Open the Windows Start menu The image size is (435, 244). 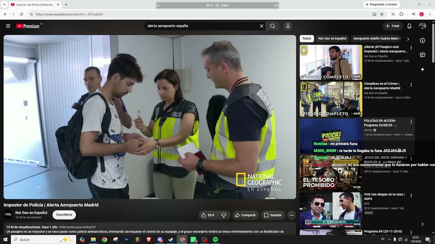pyautogui.click(x=5, y=240)
